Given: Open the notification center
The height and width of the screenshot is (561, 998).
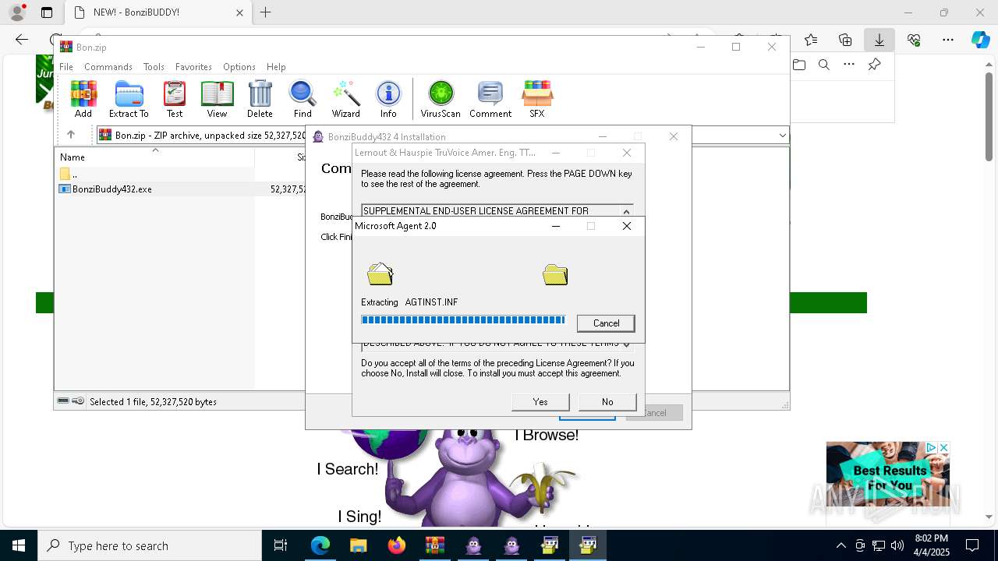Looking at the screenshot, I should (973, 545).
